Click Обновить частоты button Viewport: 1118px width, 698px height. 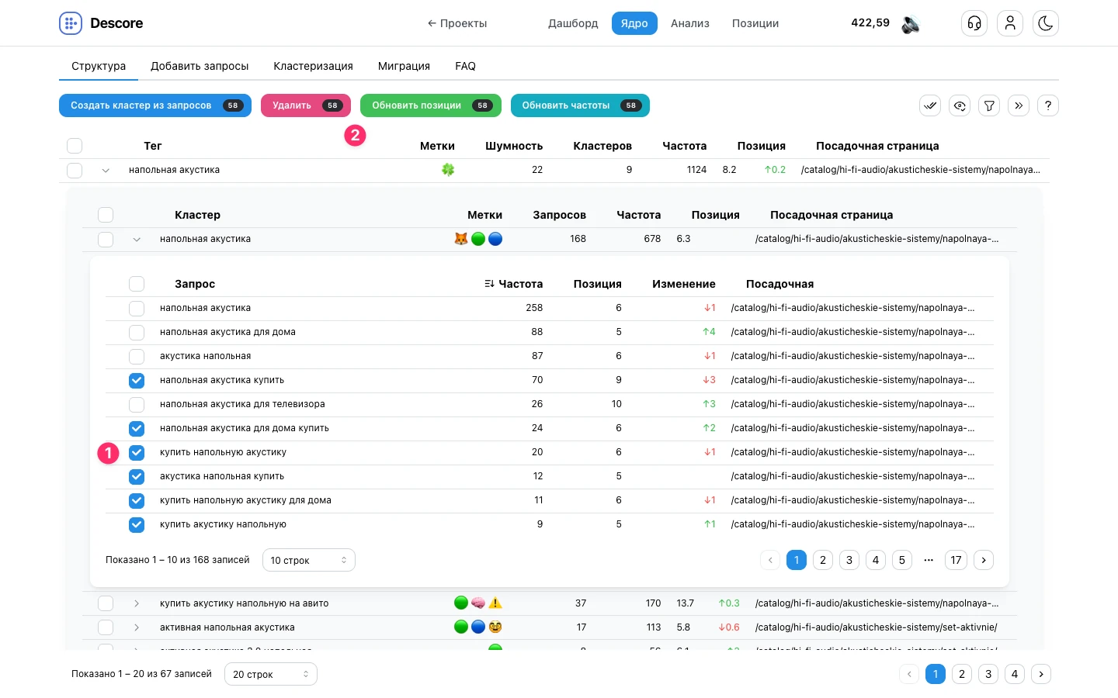580,105
